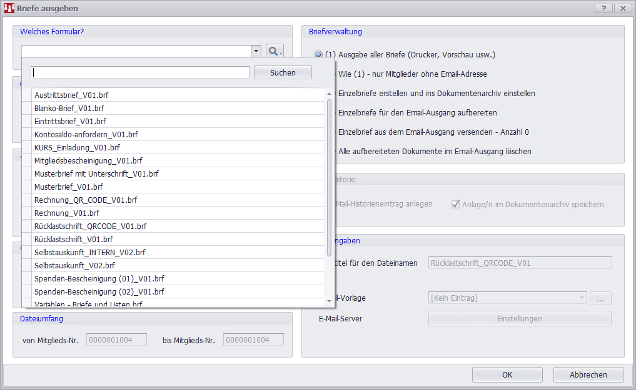
Task: Pick Mitgliedsbescheinigung_V01.brf form entry
Action: point(89,160)
